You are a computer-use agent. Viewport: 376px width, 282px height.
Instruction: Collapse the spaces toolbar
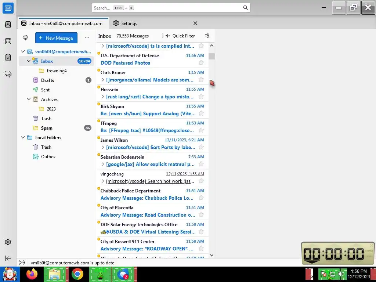pyautogui.click(x=8, y=258)
